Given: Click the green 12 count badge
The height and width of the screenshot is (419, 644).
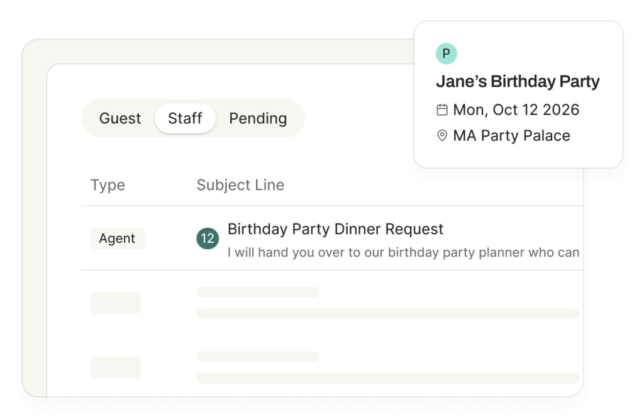Looking at the screenshot, I should 208,238.
